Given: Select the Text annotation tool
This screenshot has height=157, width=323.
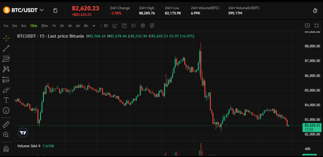Looking at the screenshot, I should click(x=6, y=100).
